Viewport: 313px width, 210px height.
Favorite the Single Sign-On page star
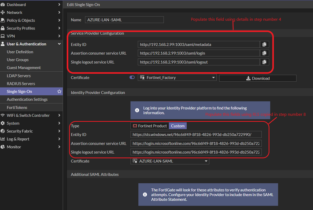pos(59,91)
